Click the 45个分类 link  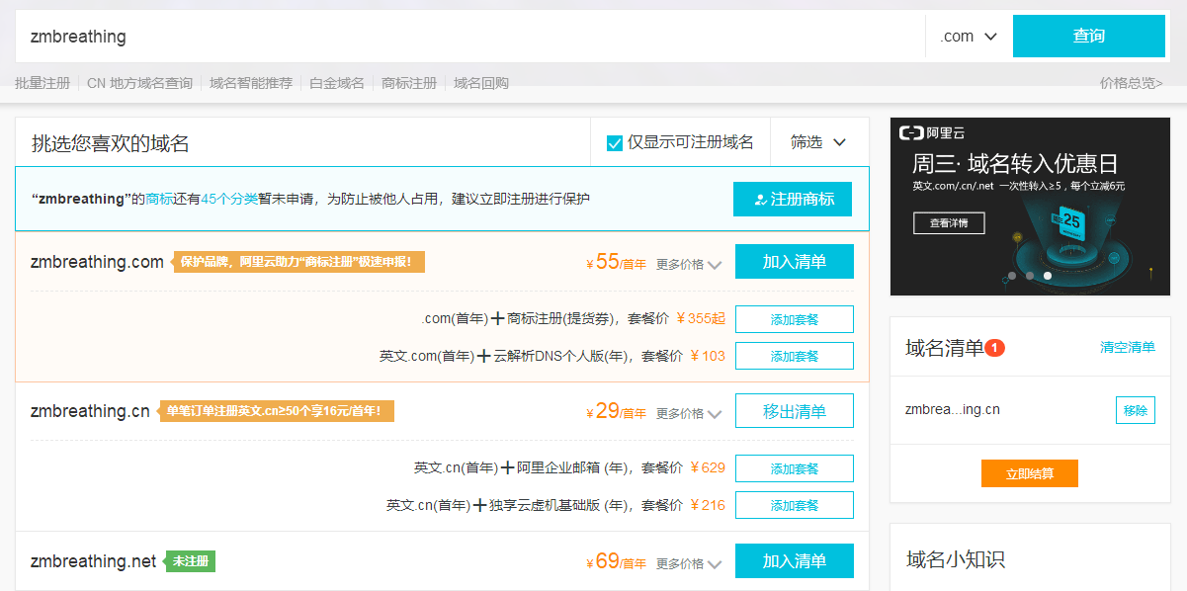click(x=229, y=199)
